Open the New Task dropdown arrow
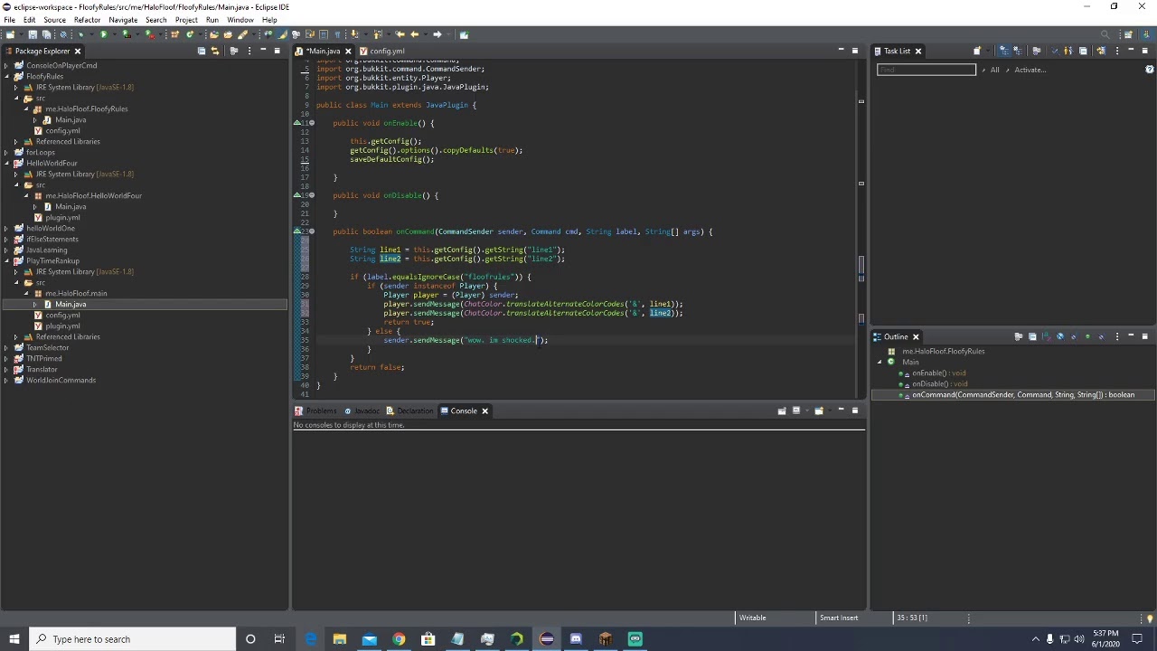Image resolution: width=1157 pixels, height=651 pixels. point(988,51)
